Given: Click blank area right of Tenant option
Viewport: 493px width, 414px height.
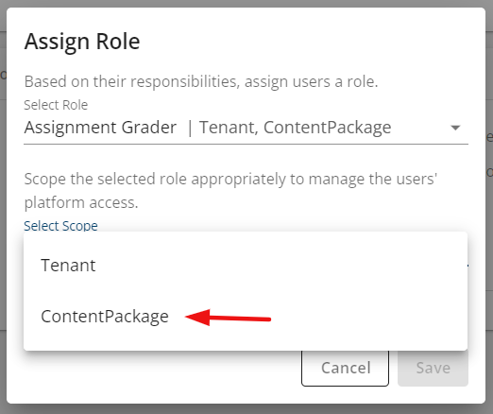Looking at the screenshot, I should coord(280,266).
